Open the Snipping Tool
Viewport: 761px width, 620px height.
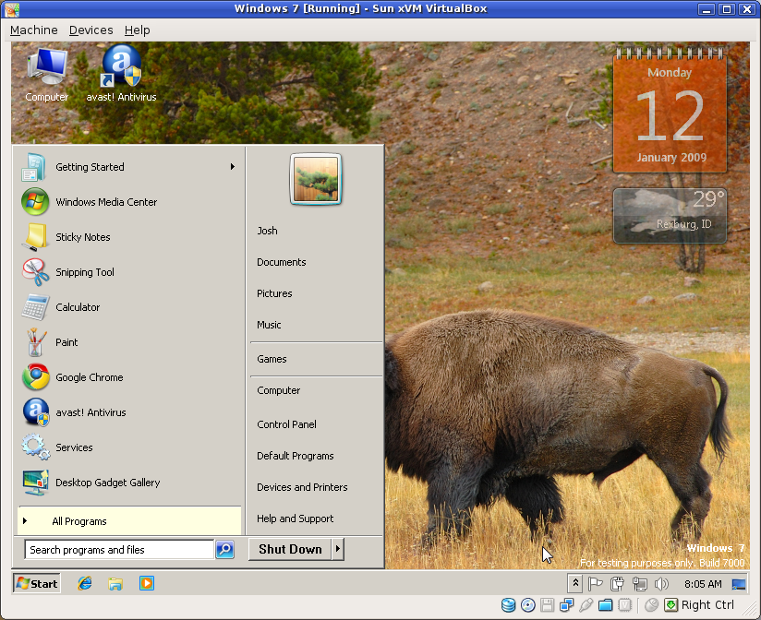[84, 272]
